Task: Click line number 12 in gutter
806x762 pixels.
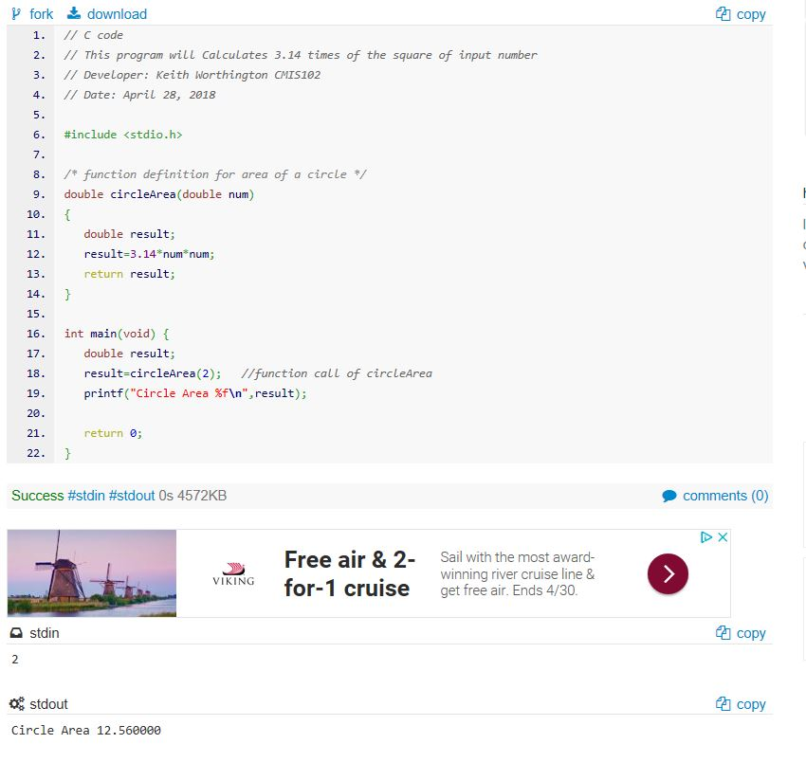Action: tap(36, 254)
